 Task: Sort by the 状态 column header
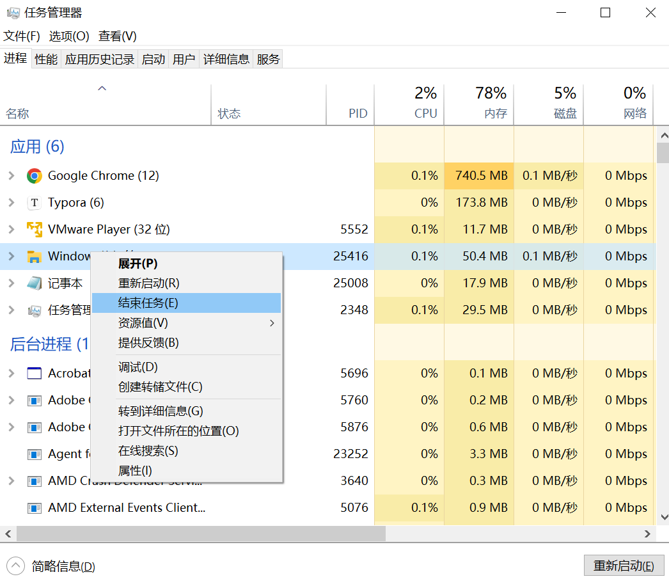coord(269,105)
